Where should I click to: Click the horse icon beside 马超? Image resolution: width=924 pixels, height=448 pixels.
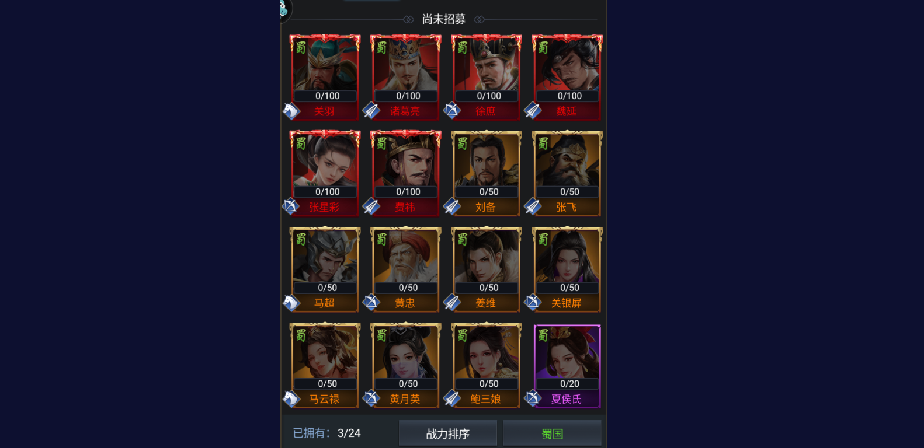[291, 302]
